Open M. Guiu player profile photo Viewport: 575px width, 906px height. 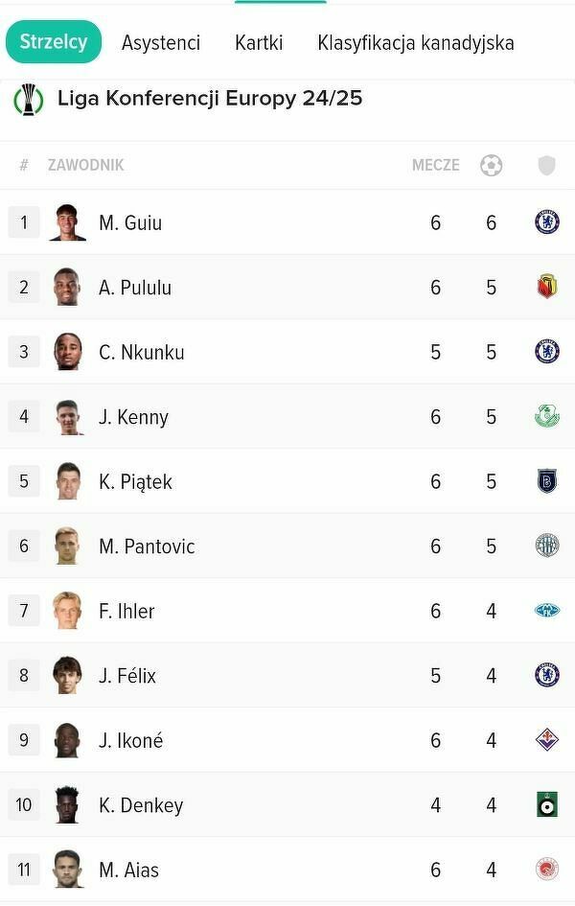coord(67,222)
